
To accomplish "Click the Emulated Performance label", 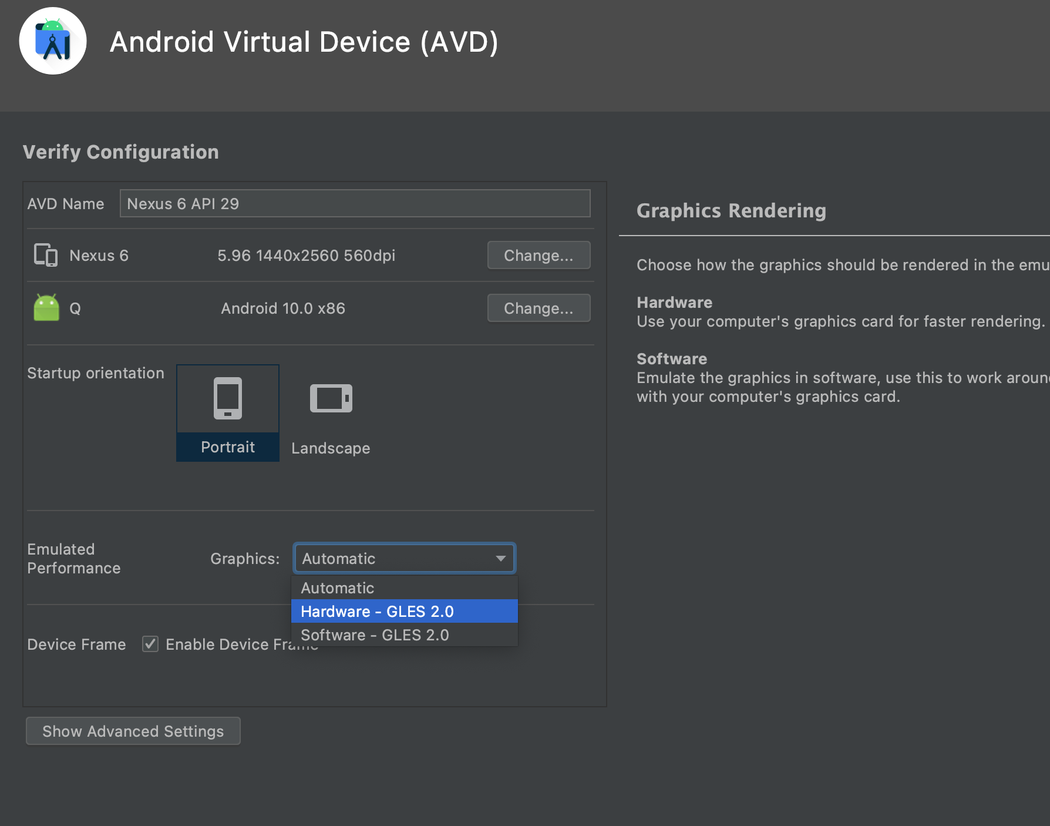I will (74, 558).
